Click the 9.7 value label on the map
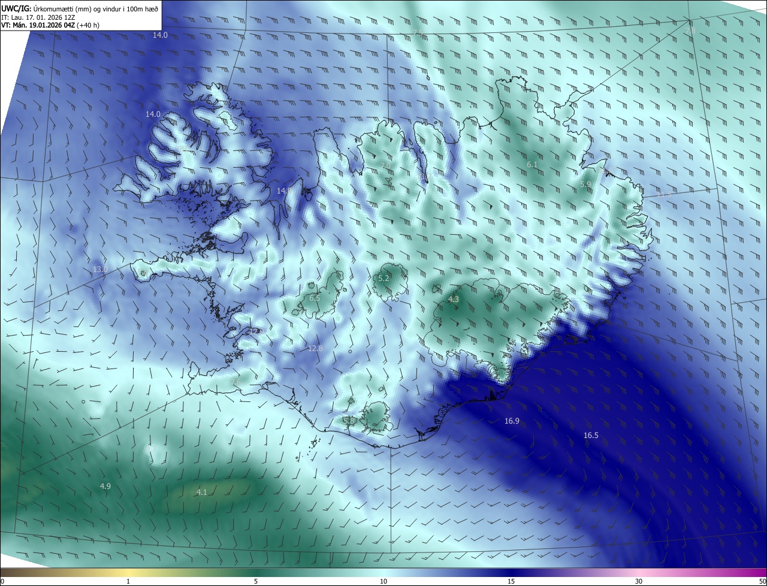The width and height of the screenshot is (767, 586). pos(151,449)
